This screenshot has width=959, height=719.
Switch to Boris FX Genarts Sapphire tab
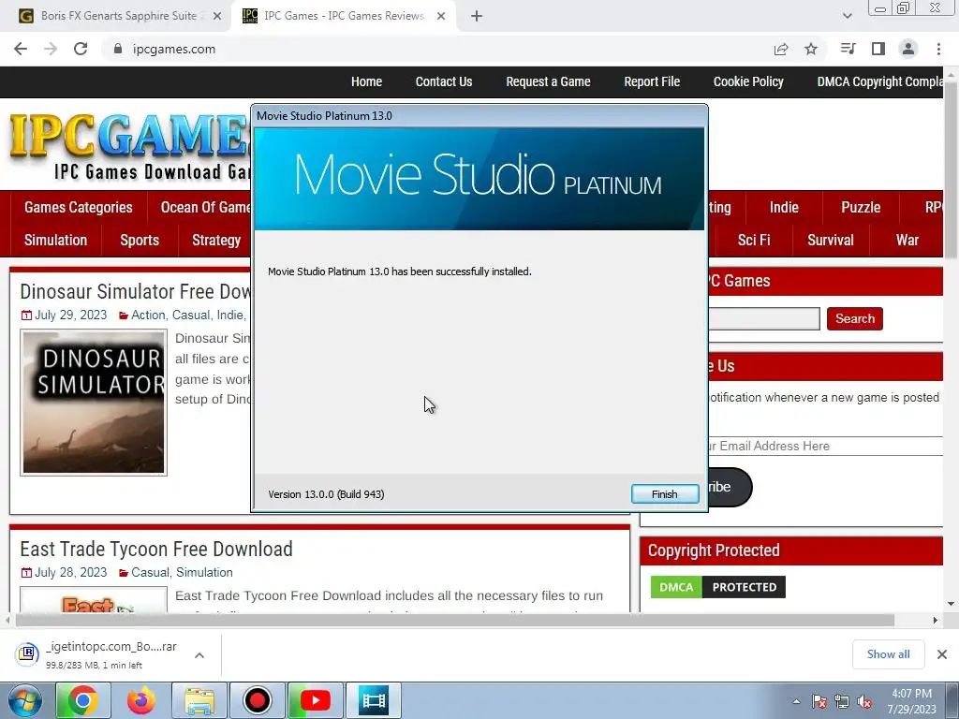pyautogui.click(x=119, y=16)
